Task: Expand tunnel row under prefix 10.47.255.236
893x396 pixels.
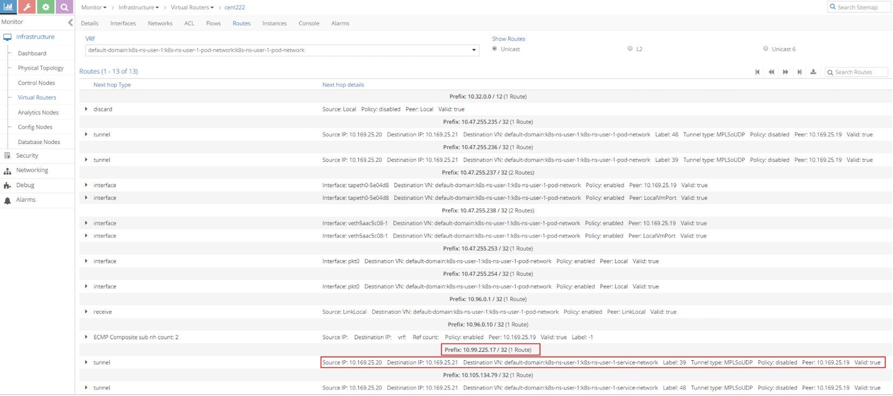Action: tap(86, 160)
